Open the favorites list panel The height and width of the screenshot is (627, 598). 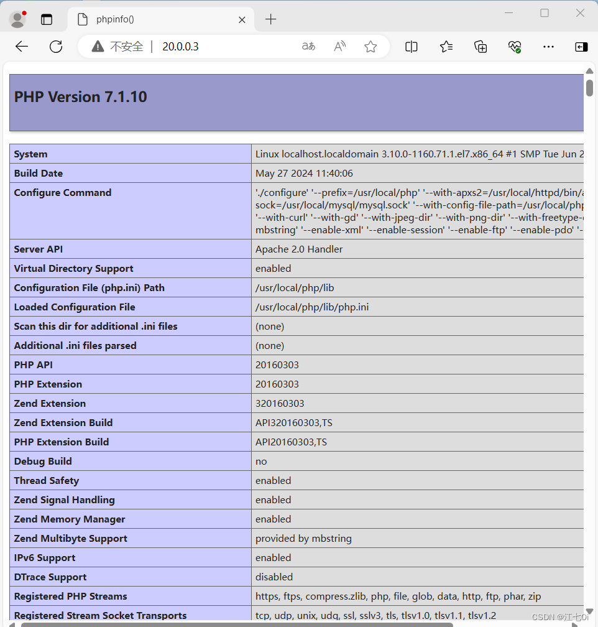(446, 47)
